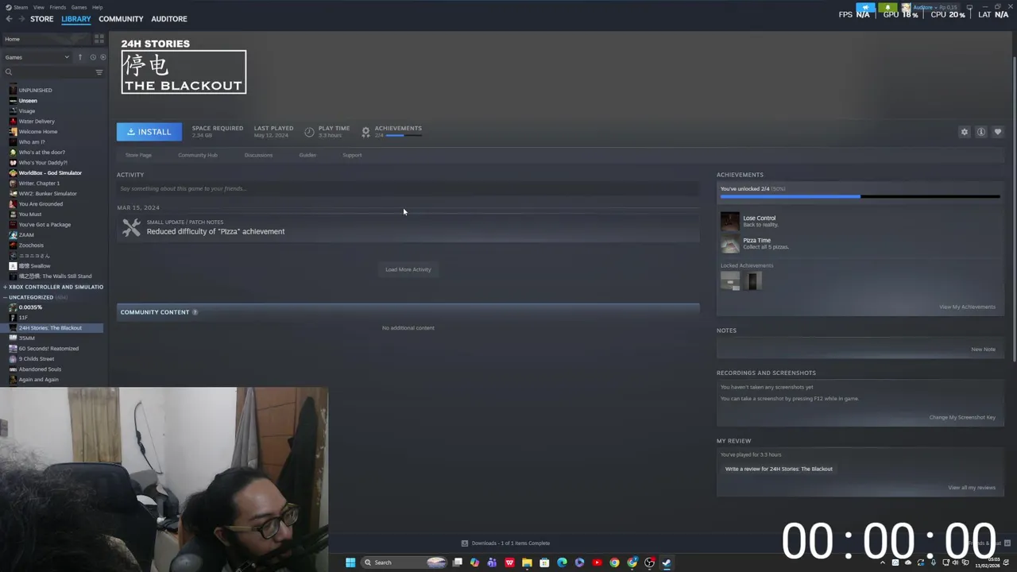Screen dimensions: 1017x572
Task: Click New Note button
Action: pyautogui.click(x=983, y=350)
